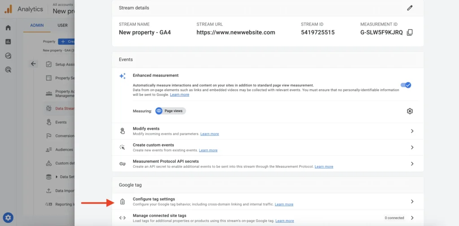Open Learn more link for Configure tag settings
The width and height of the screenshot is (459, 226).
(x=284, y=204)
